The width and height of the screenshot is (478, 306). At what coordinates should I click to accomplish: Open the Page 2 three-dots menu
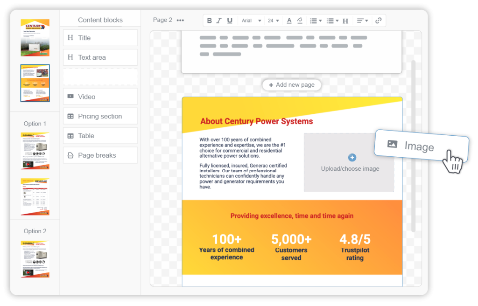tap(180, 20)
